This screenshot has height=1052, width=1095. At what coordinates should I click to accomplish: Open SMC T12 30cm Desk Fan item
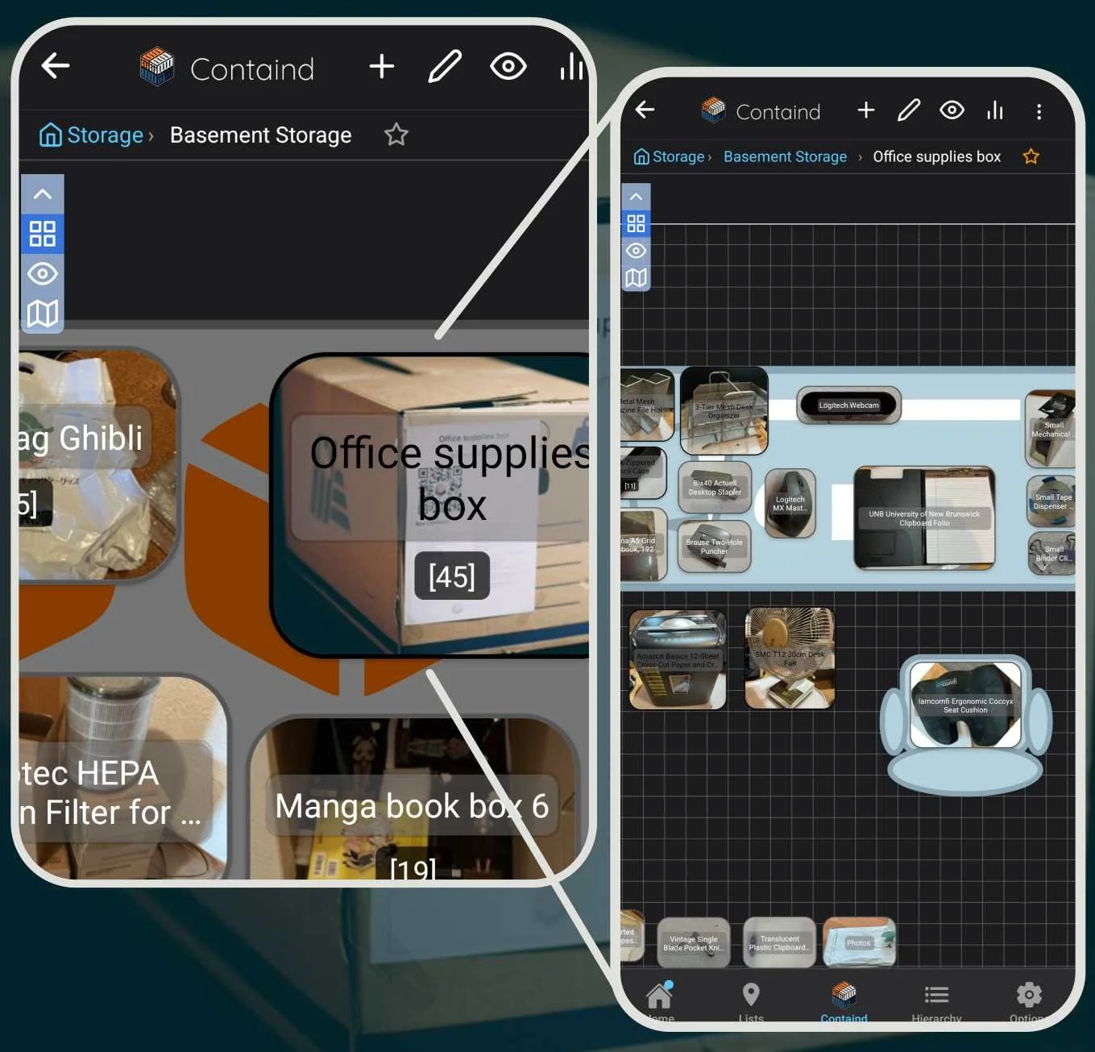click(790, 659)
